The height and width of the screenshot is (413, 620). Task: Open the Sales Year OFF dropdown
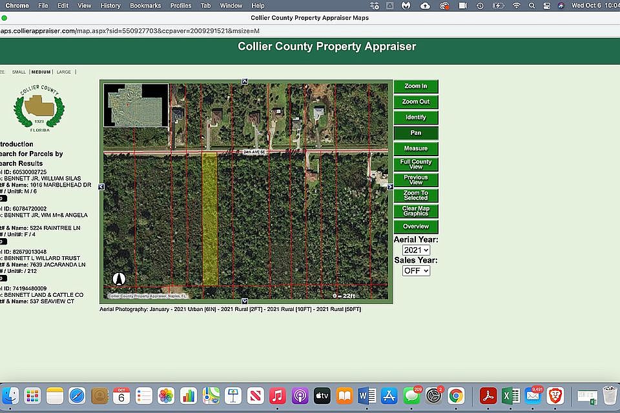pyautogui.click(x=416, y=271)
